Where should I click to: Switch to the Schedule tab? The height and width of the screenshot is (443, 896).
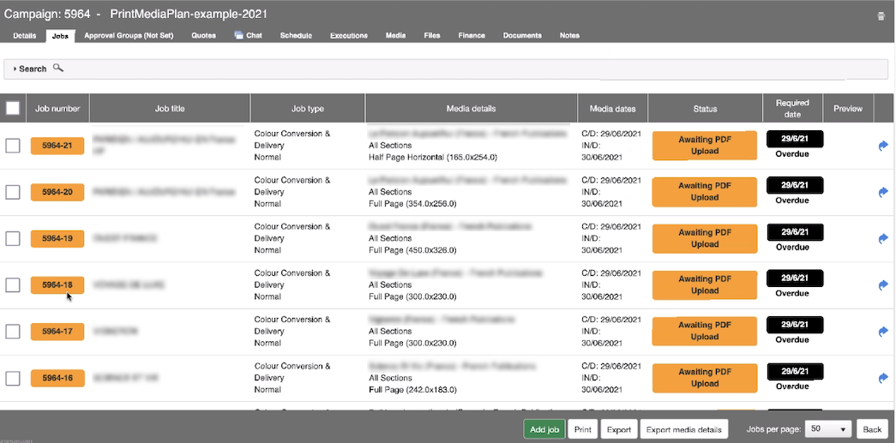[296, 36]
